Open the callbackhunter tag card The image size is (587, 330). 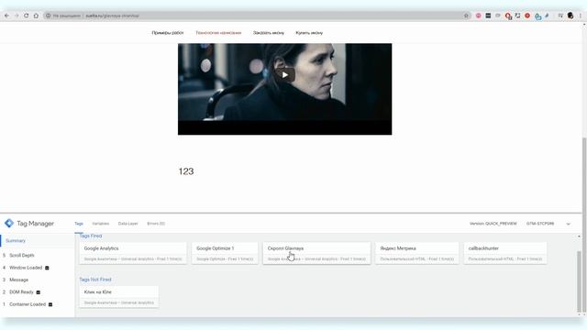click(x=505, y=253)
